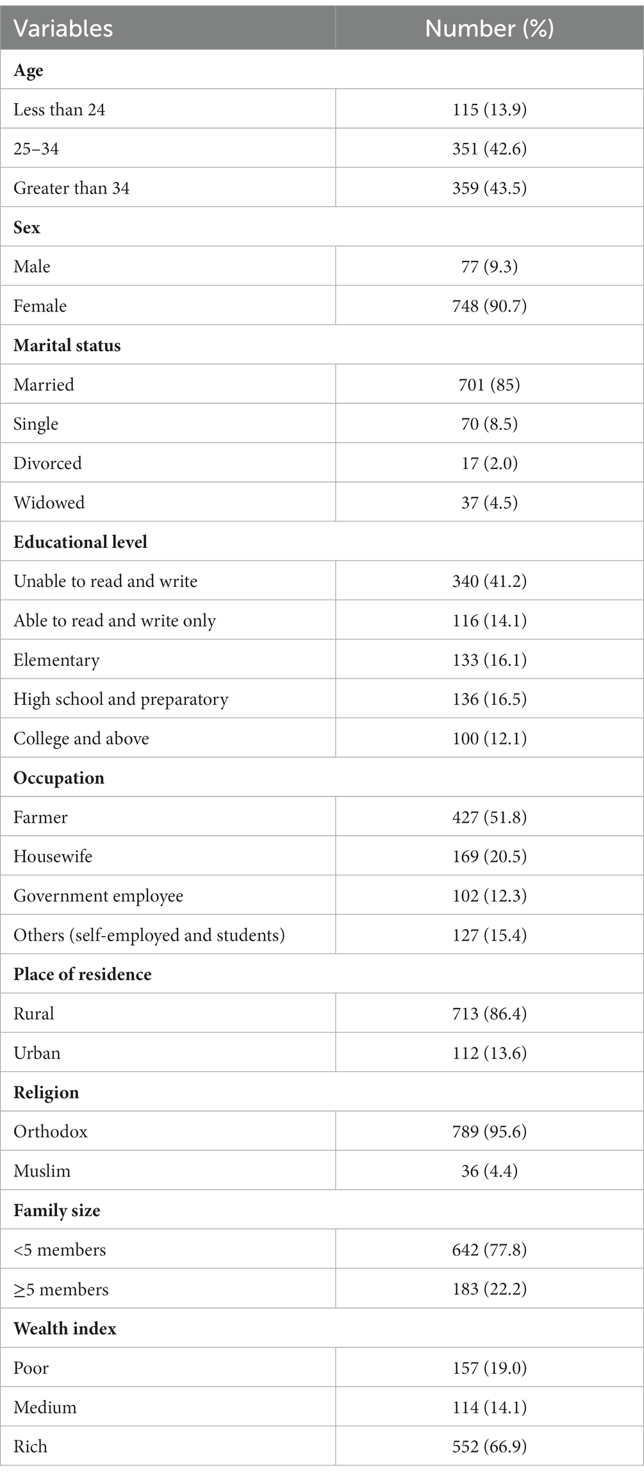This screenshot has height=1475, width=644.
Task: Select the Wealth index heading
Action: [x=65, y=1328]
